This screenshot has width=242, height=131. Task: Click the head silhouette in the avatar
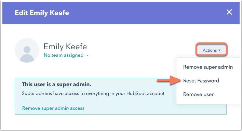[x=27, y=50]
